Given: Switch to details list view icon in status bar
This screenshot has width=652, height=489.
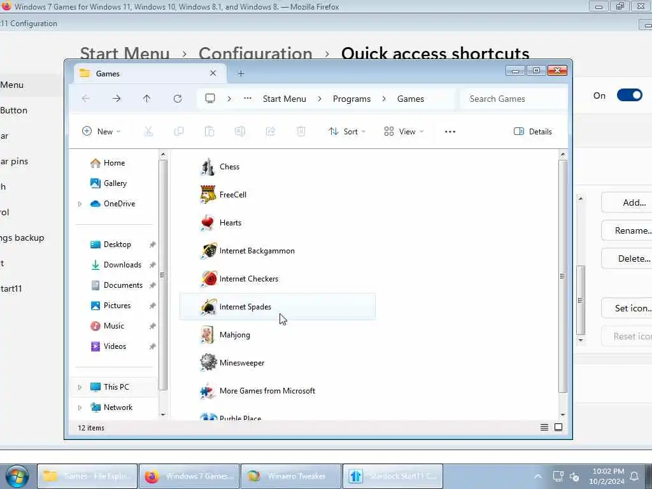Looking at the screenshot, I should [544, 427].
